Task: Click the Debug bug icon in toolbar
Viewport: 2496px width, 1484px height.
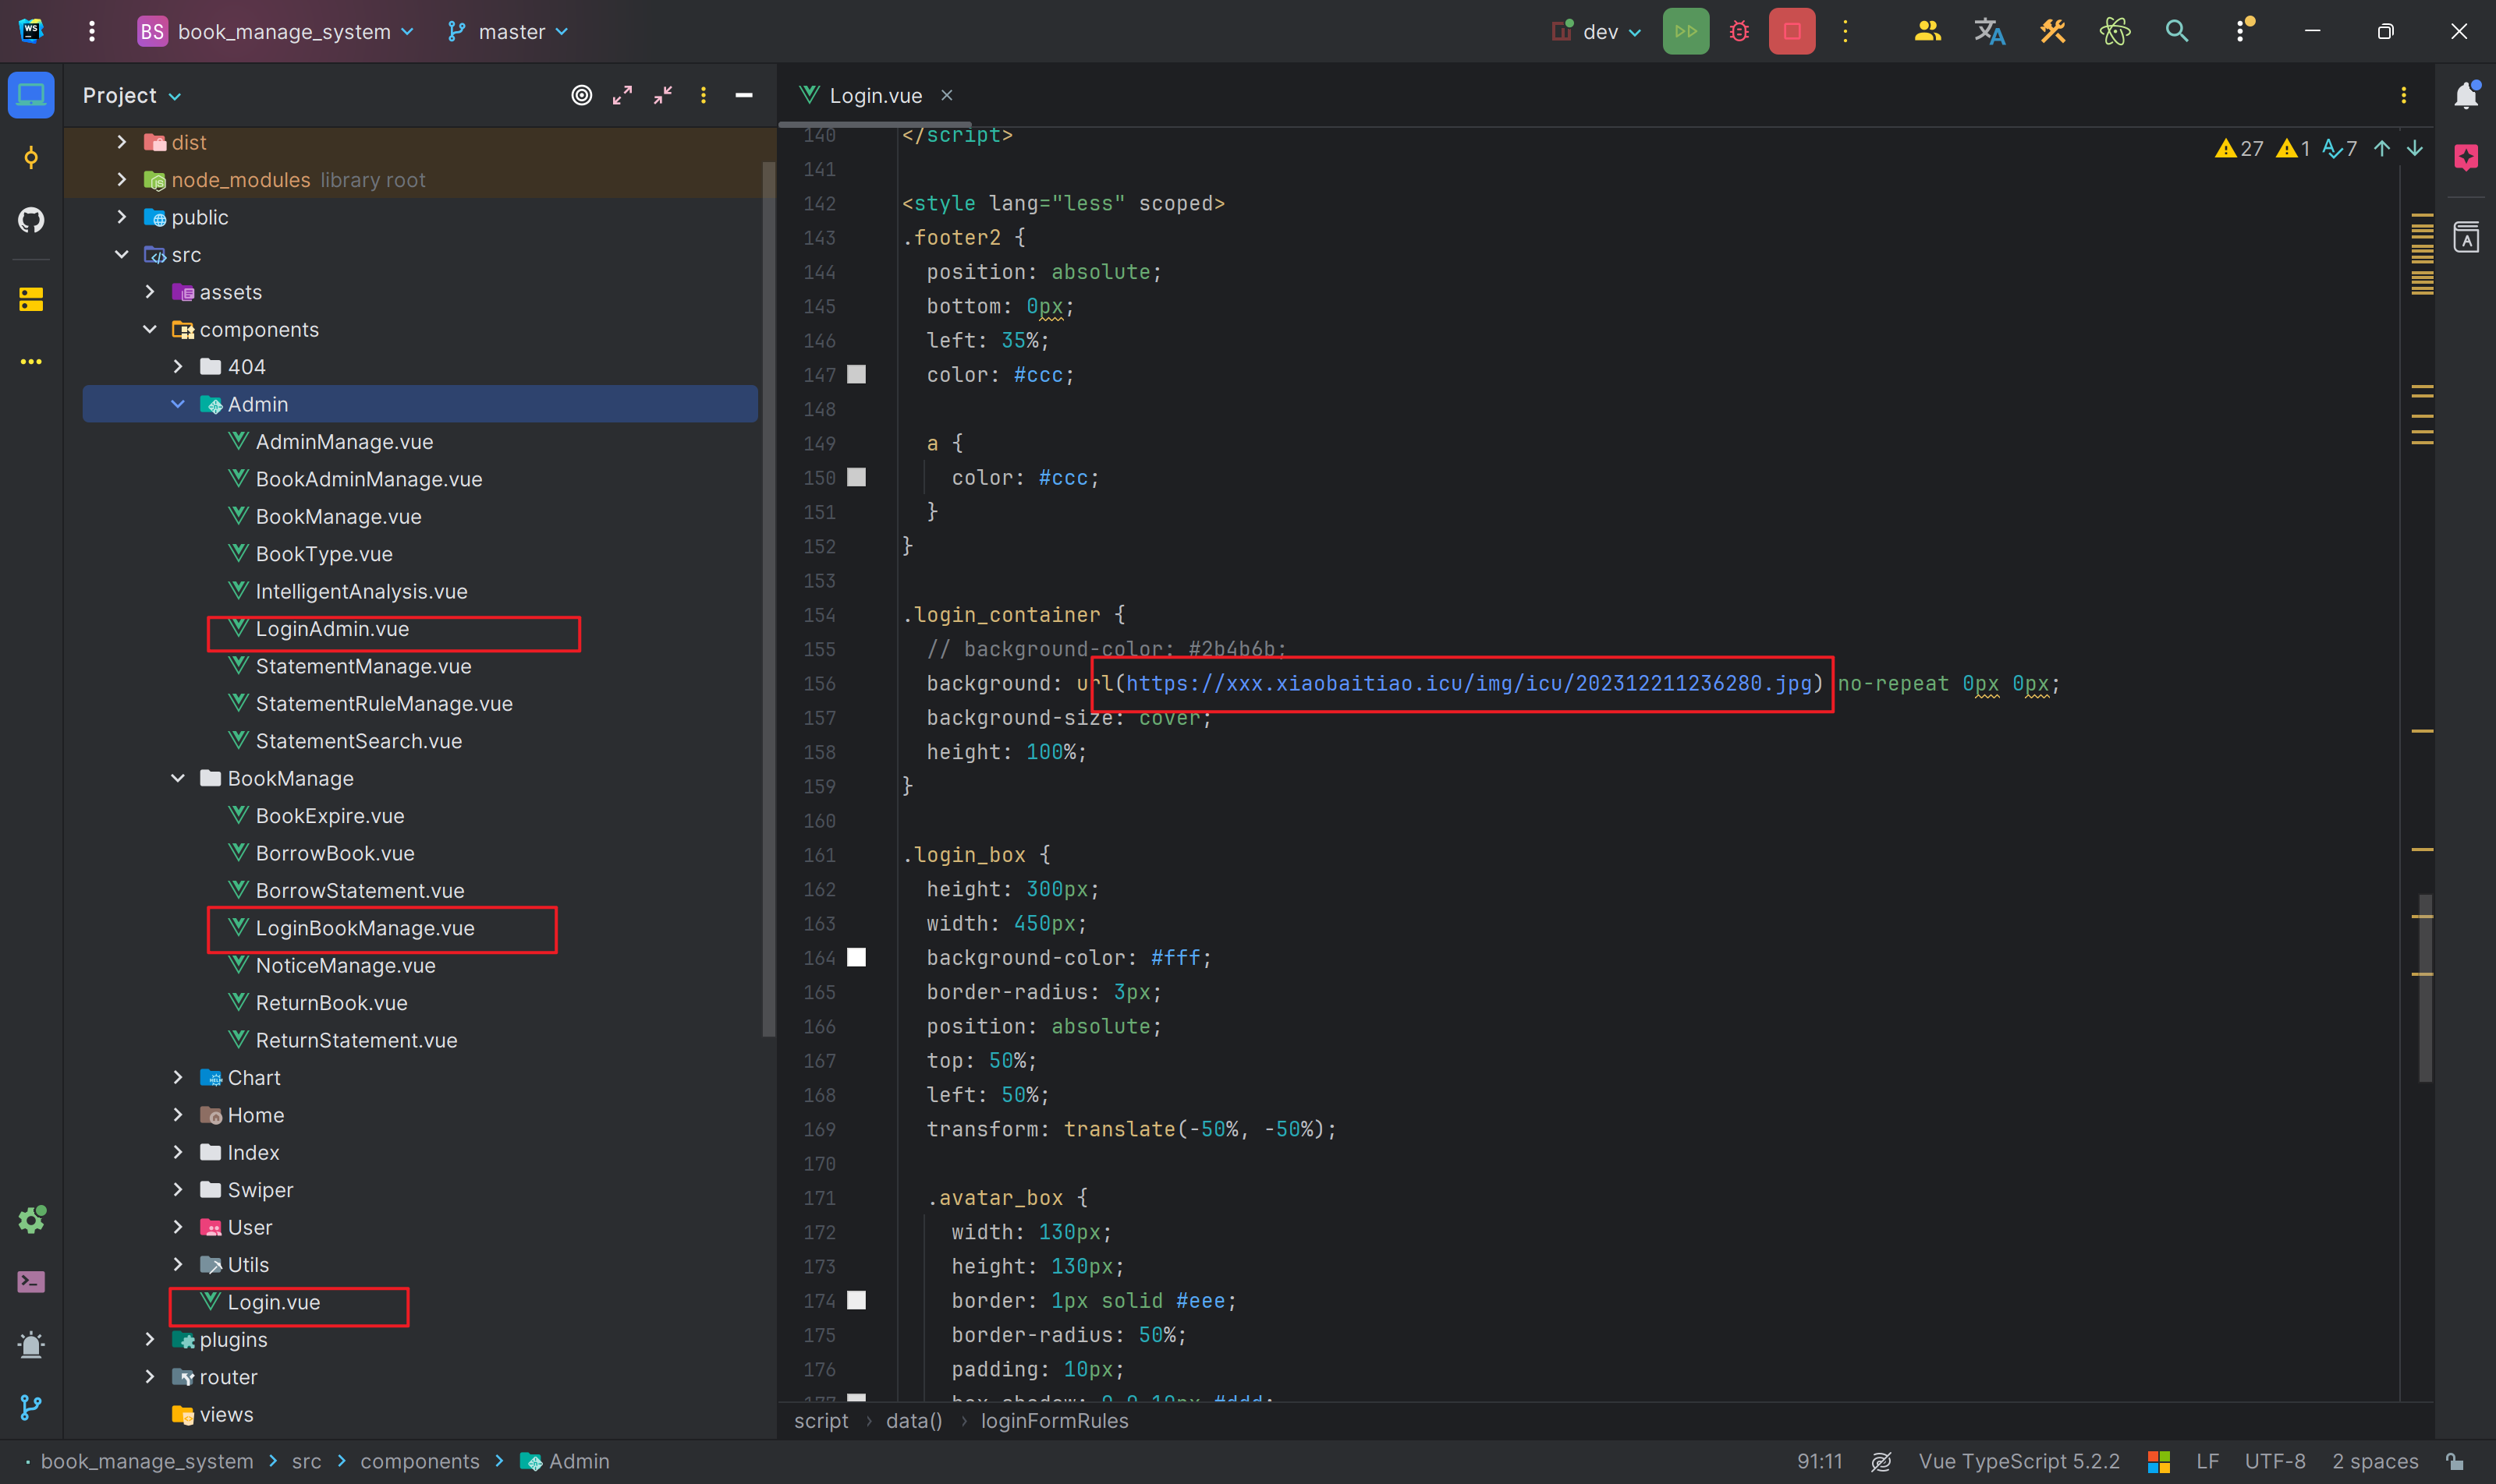Action: pos(1739,31)
